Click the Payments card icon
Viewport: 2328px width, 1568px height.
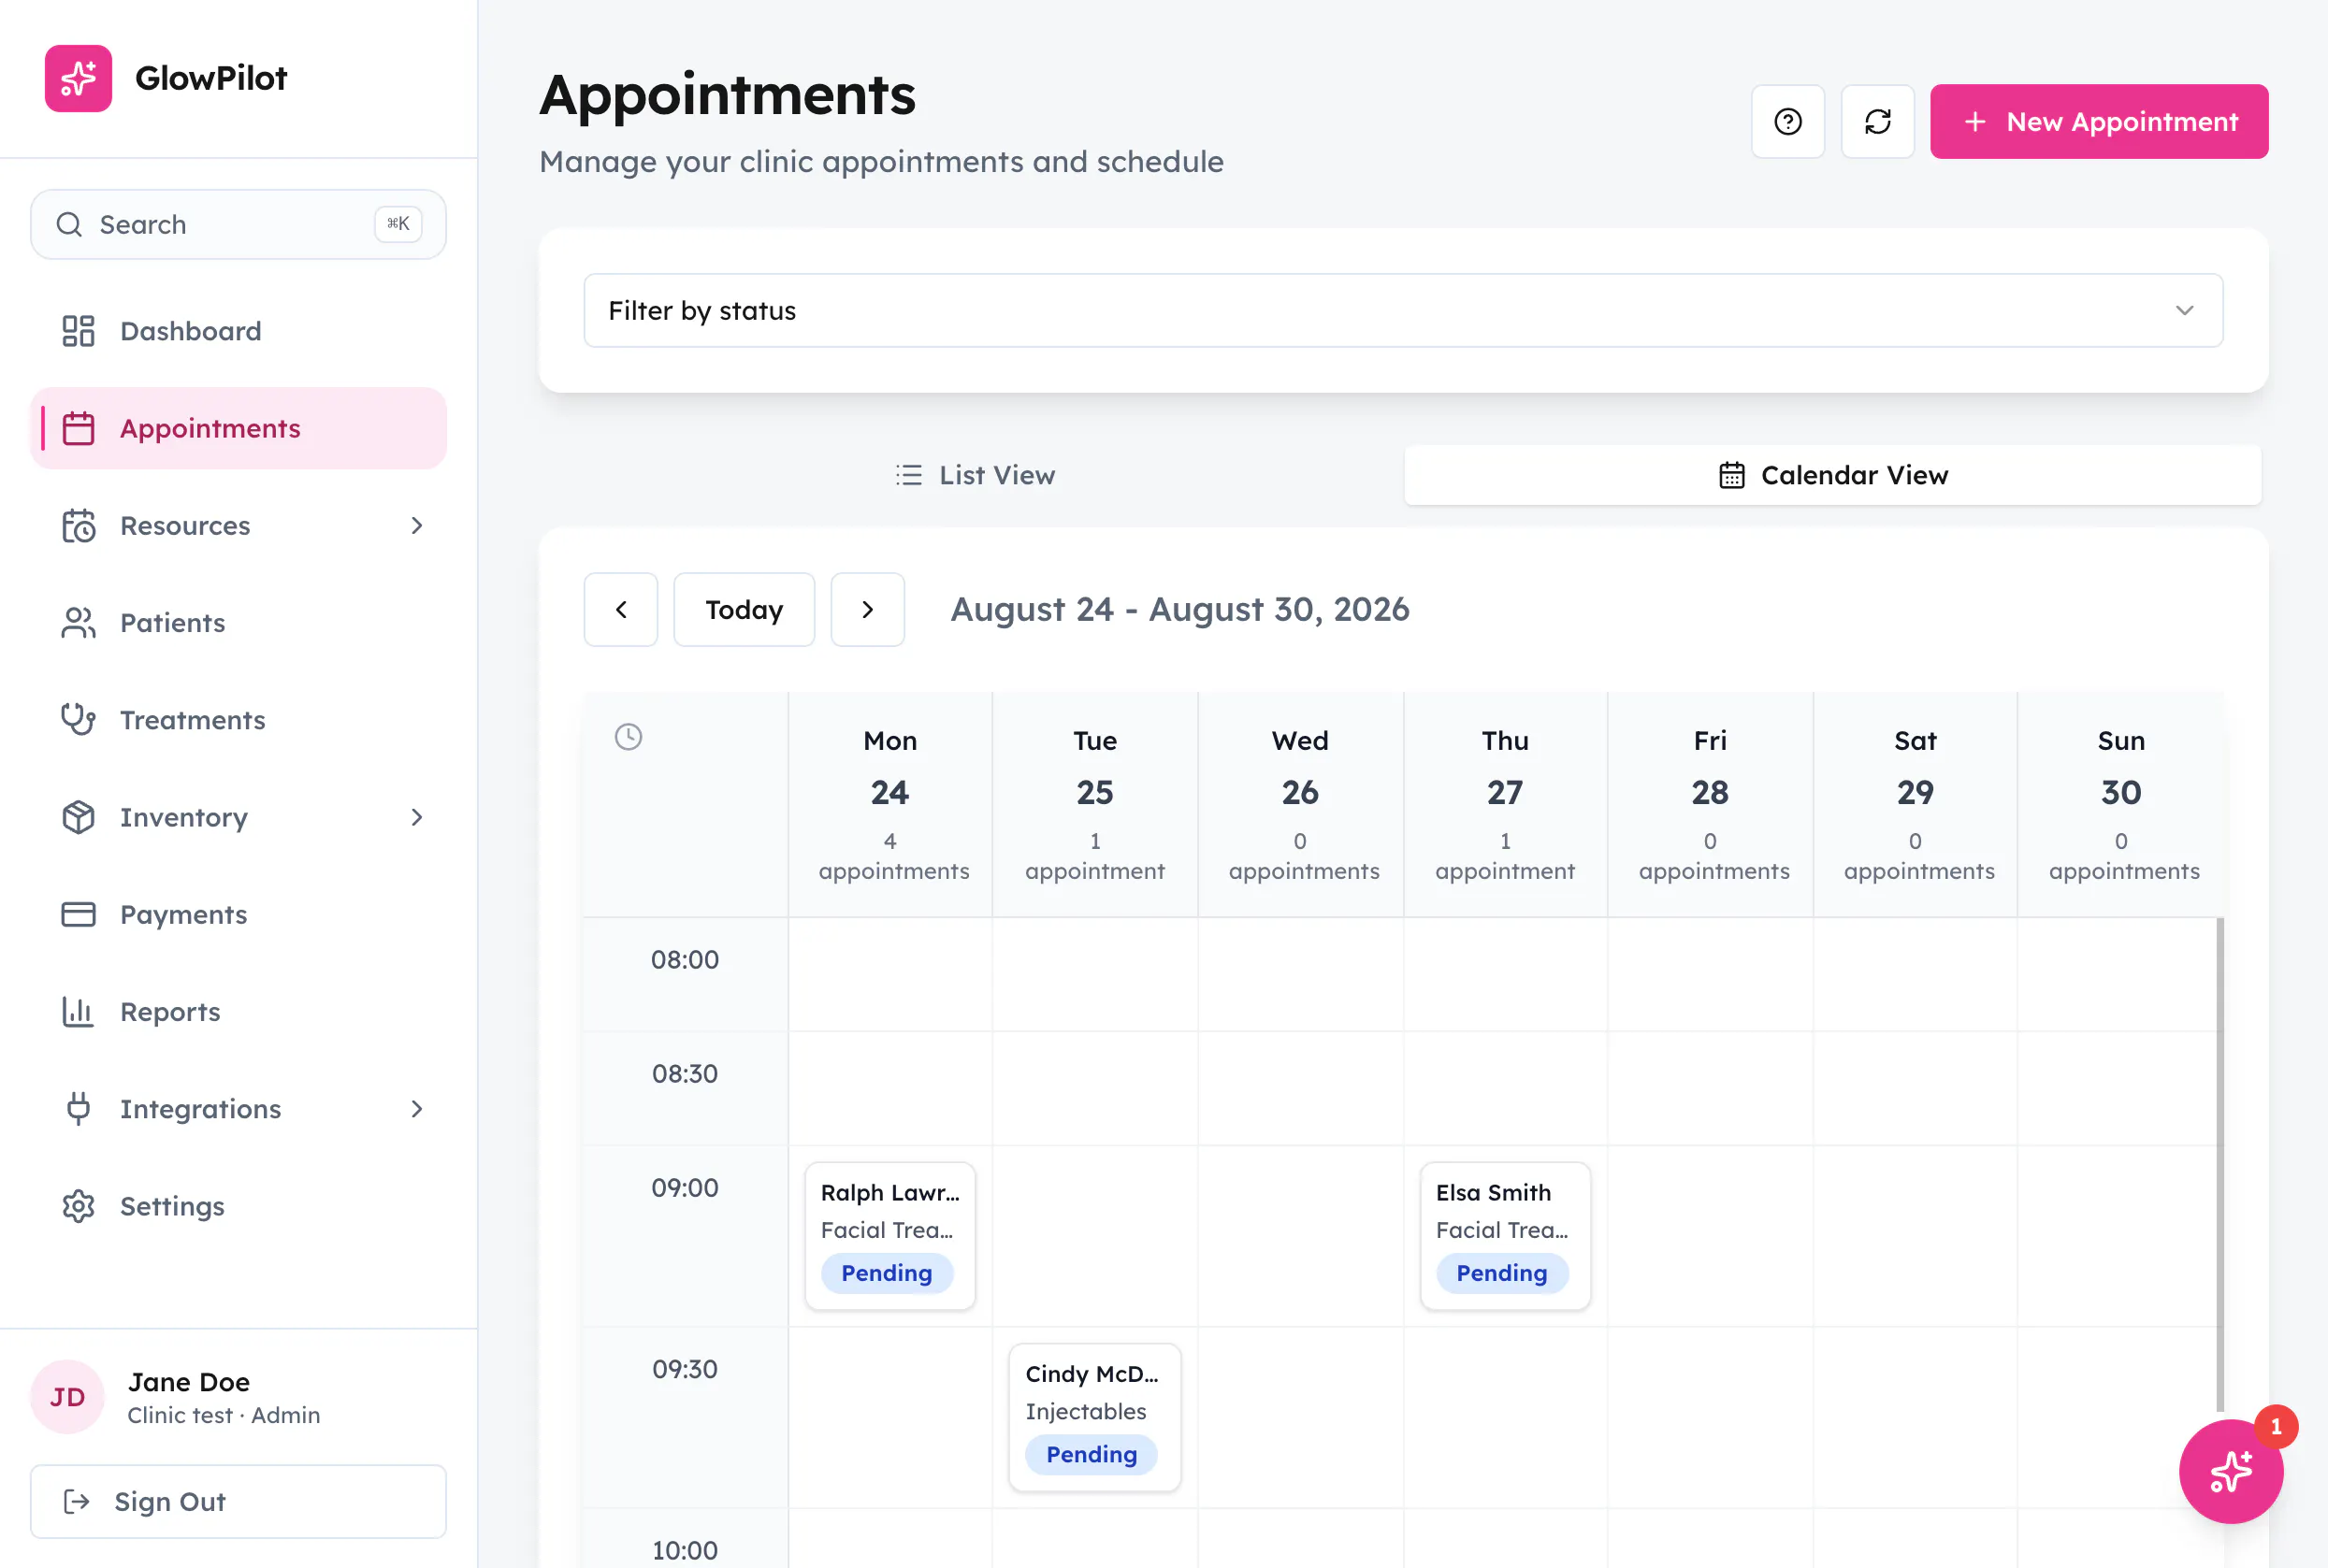point(78,914)
